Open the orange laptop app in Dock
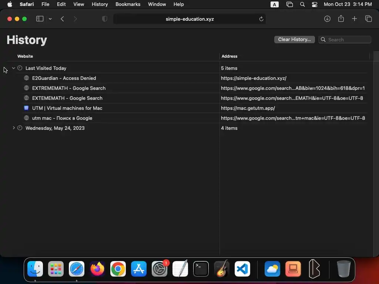The width and height of the screenshot is (379, 284). 293,269
